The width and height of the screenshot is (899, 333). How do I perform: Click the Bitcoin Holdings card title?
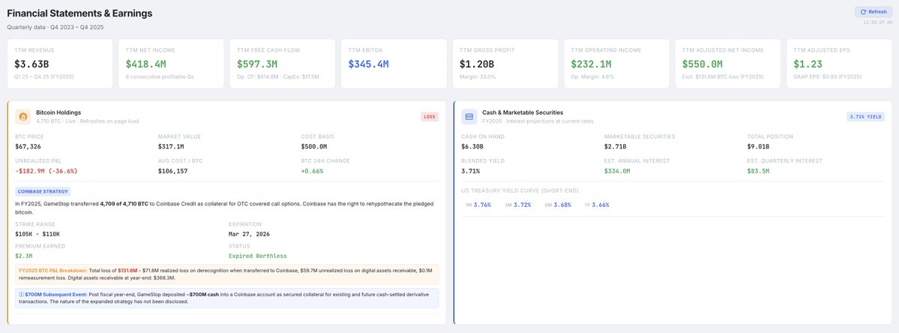pyautogui.click(x=58, y=113)
